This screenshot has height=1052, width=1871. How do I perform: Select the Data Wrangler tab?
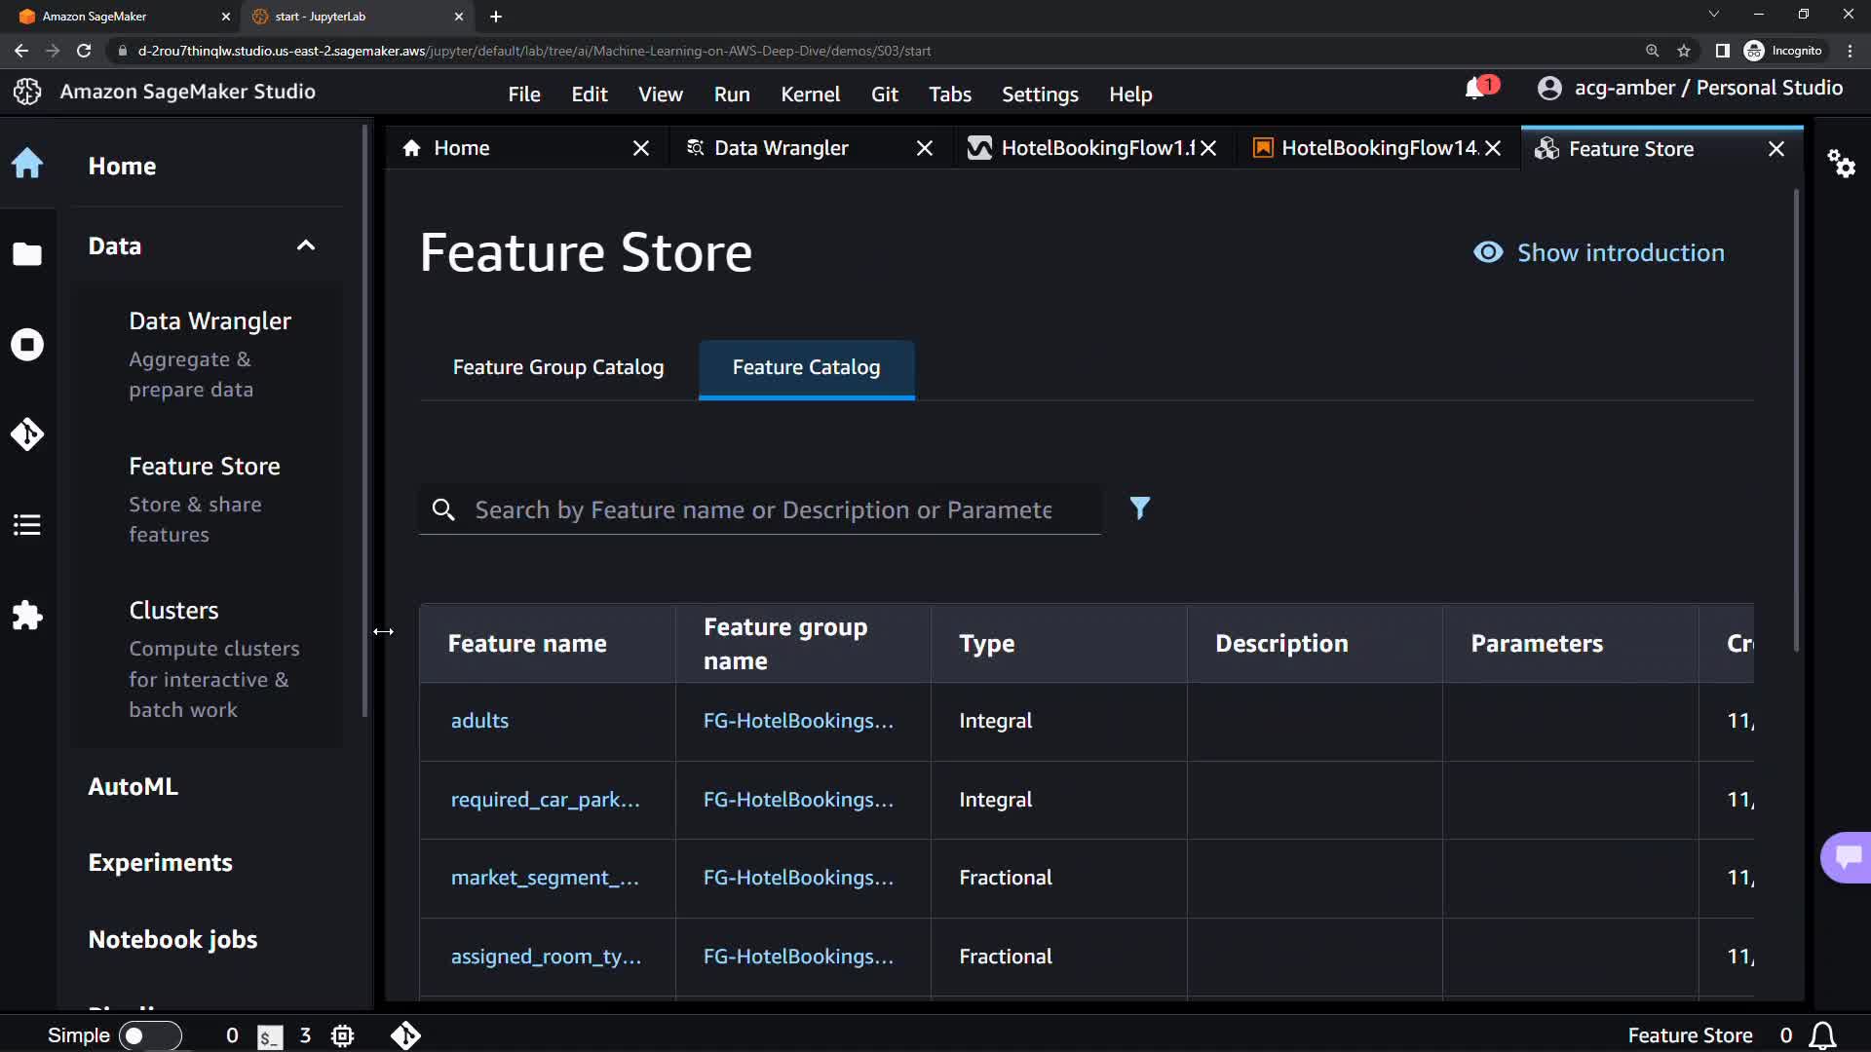click(781, 148)
